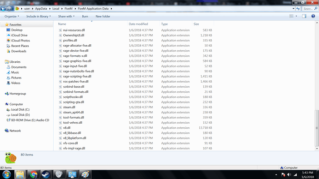Expand the Include in library dropdown
The width and height of the screenshot is (319, 179).
point(38,16)
